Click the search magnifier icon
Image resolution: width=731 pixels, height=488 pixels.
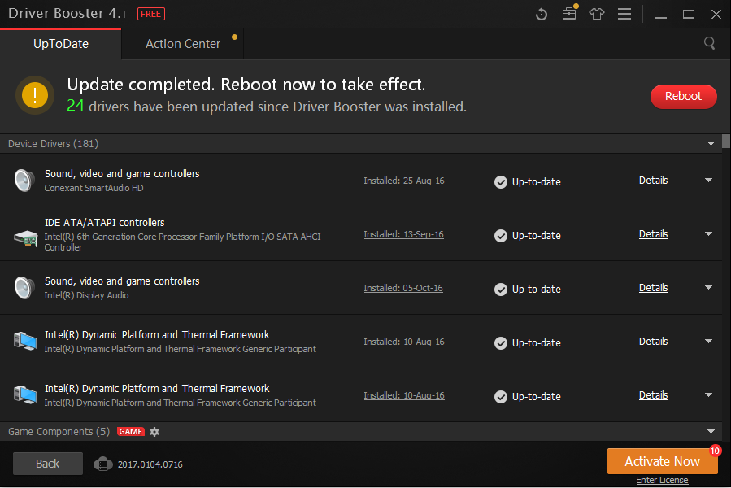(x=710, y=43)
